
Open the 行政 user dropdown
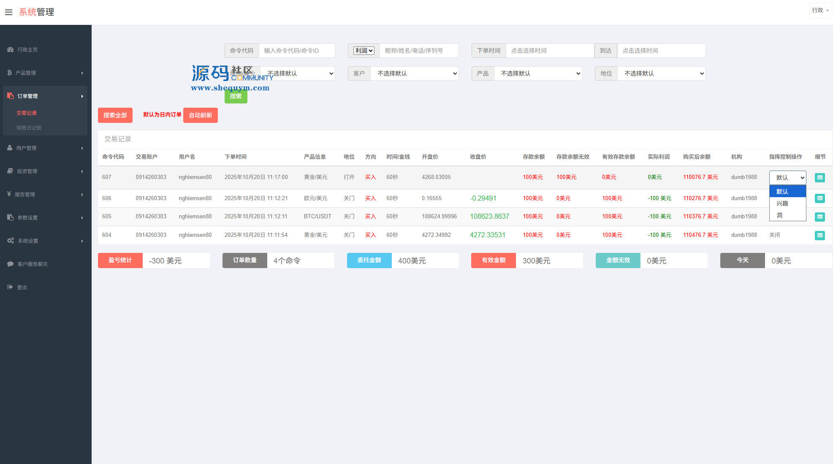point(820,11)
